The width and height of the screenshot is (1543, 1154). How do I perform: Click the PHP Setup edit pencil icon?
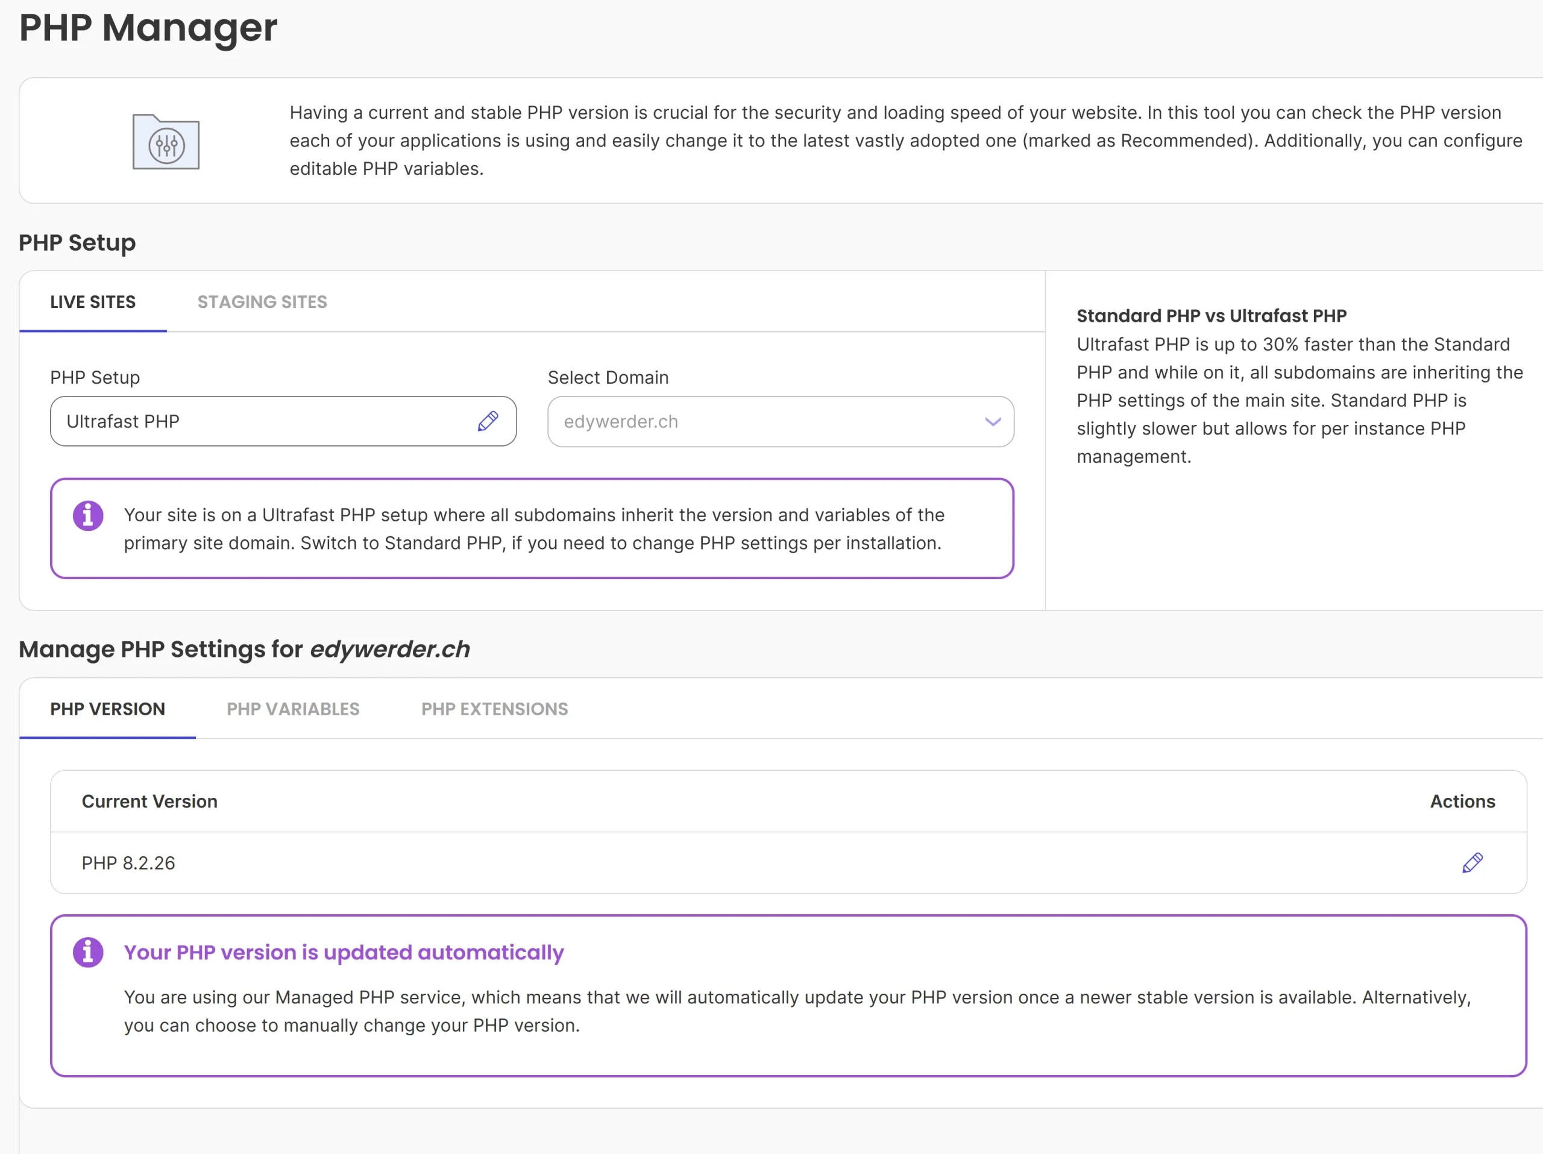tap(488, 421)
